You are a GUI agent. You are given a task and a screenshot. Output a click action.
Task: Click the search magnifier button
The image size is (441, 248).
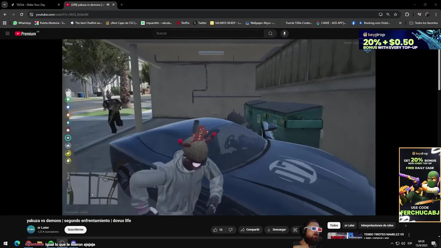click(x=270, y=33)
